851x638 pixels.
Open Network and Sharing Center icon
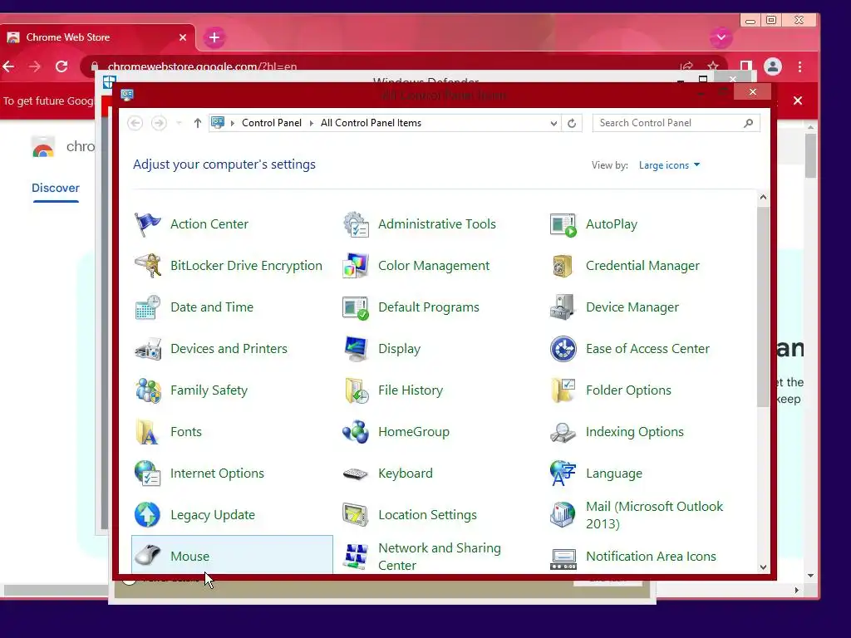tap(356, 557)
